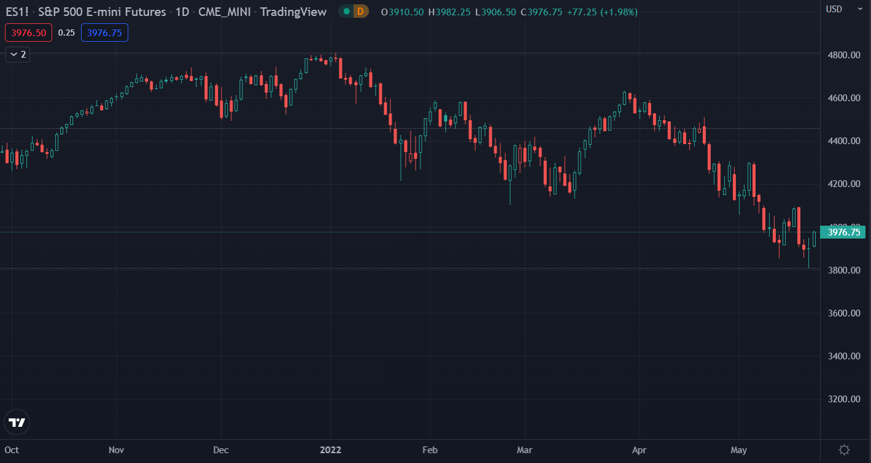Click the green market status dot
This screenshot has width=871, height=463.
coord(347,11)
